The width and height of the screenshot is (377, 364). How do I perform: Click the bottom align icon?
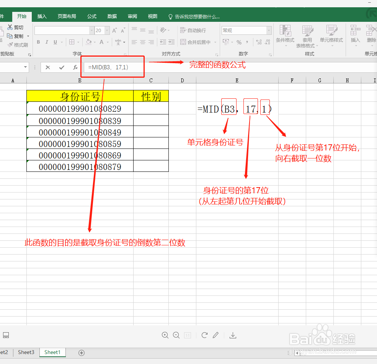coord(151,31)
